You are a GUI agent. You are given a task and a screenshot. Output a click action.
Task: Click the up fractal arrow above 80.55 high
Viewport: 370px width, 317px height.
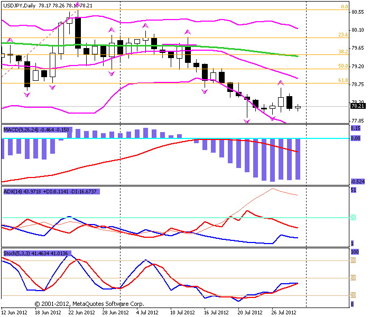78,4
